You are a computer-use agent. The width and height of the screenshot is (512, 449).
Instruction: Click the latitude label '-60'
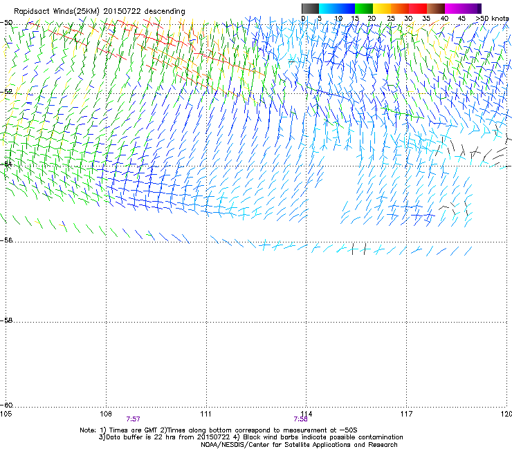point(6,405)
